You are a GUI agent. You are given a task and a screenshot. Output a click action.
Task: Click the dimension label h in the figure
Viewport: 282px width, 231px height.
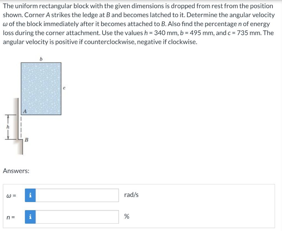coord(8,127)
